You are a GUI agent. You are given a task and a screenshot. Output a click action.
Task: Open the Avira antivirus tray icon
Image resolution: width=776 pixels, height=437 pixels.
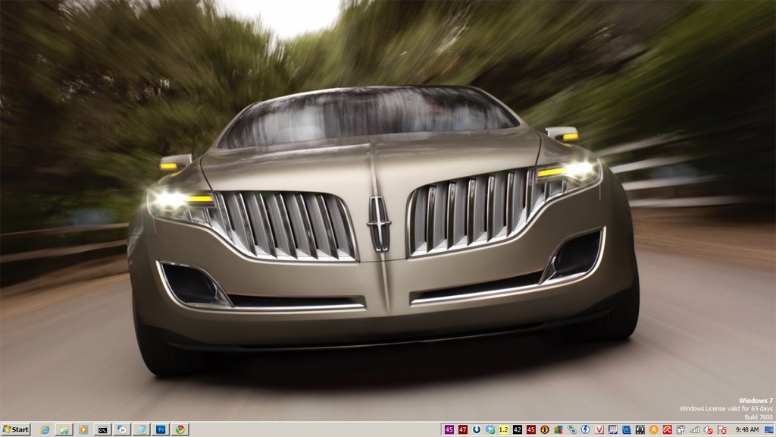pos(668,429)
